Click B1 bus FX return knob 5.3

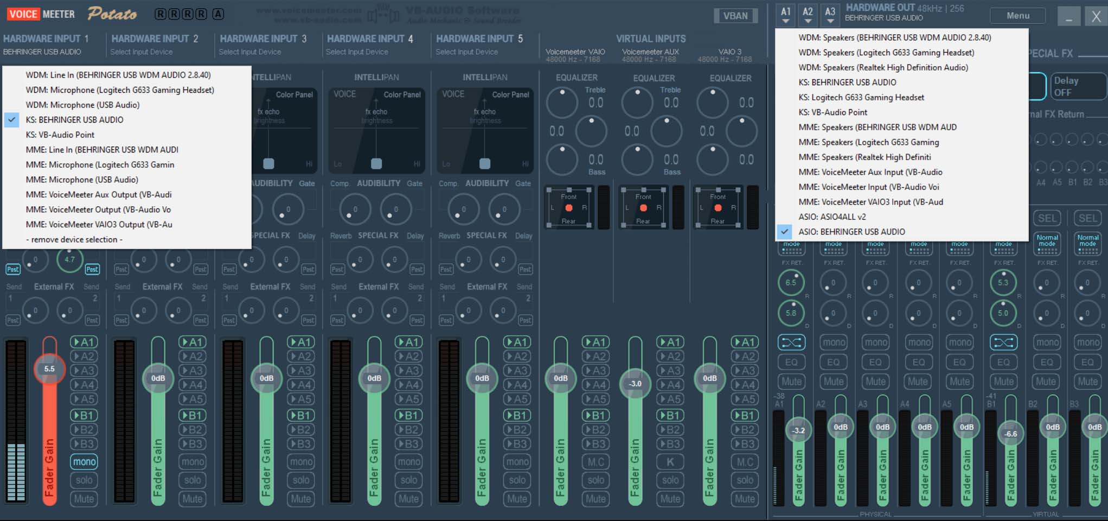click(x=1003, y=282)
